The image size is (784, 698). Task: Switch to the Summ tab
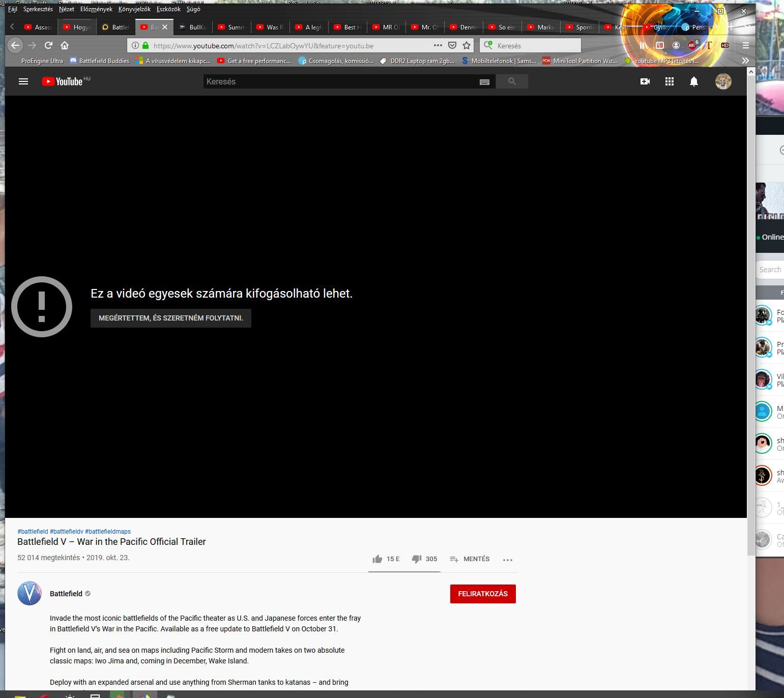coord(231,27)
